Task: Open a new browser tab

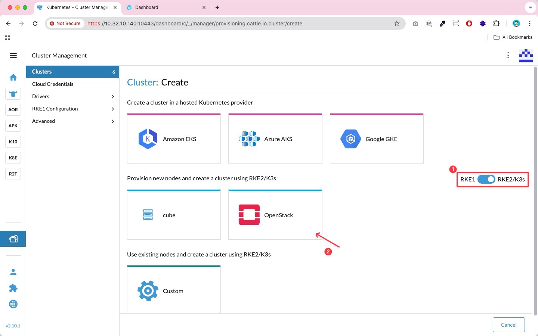Action: [x=217, y=7]
